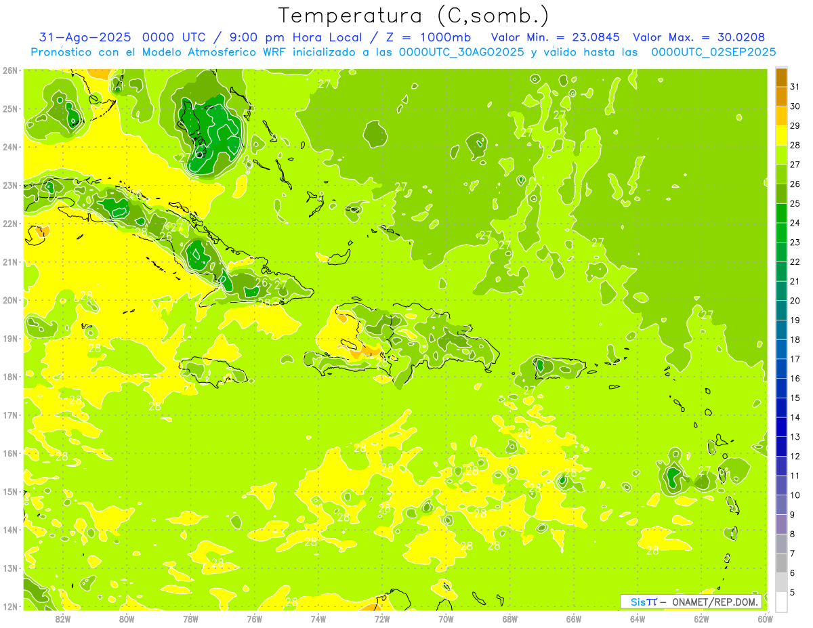
Task: Click the '60W' longitude label
Action: click(x=766, y=619)
